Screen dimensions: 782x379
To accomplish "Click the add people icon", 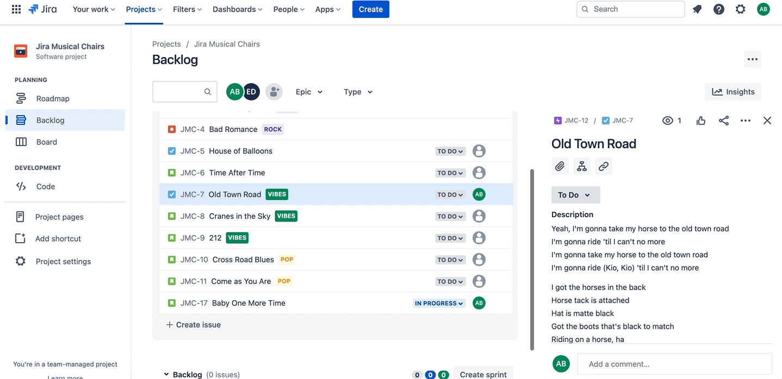I will tap(274, 92).
